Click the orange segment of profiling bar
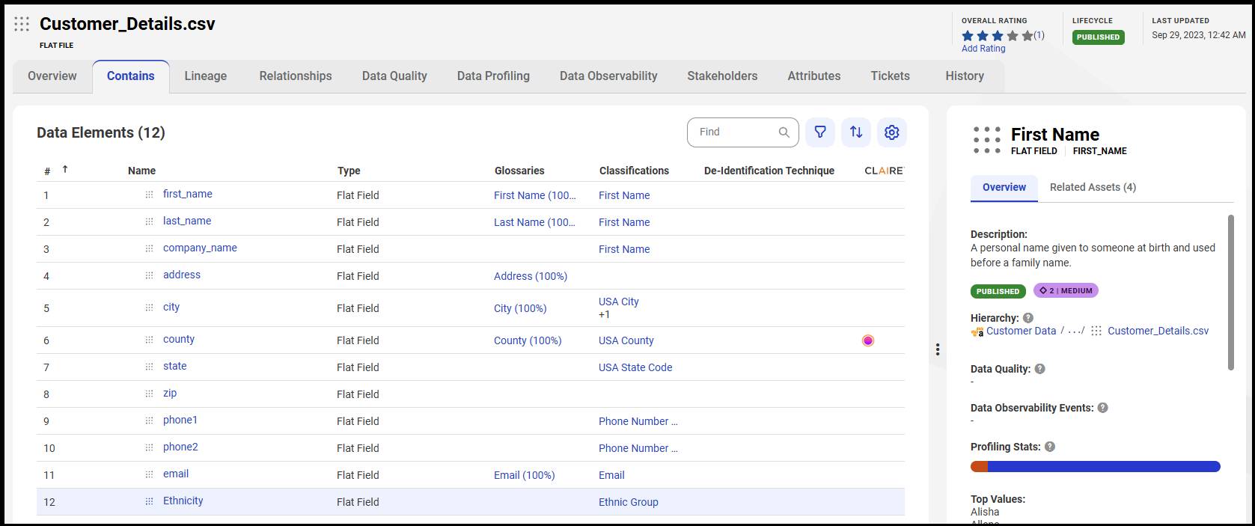The height and width of the screenshot is (526, 1255). pyautogui.click(x=979, y=467)
